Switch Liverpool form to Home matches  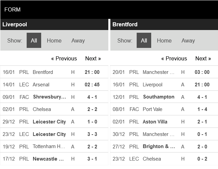pyautogui.click(x=54, y=40)
